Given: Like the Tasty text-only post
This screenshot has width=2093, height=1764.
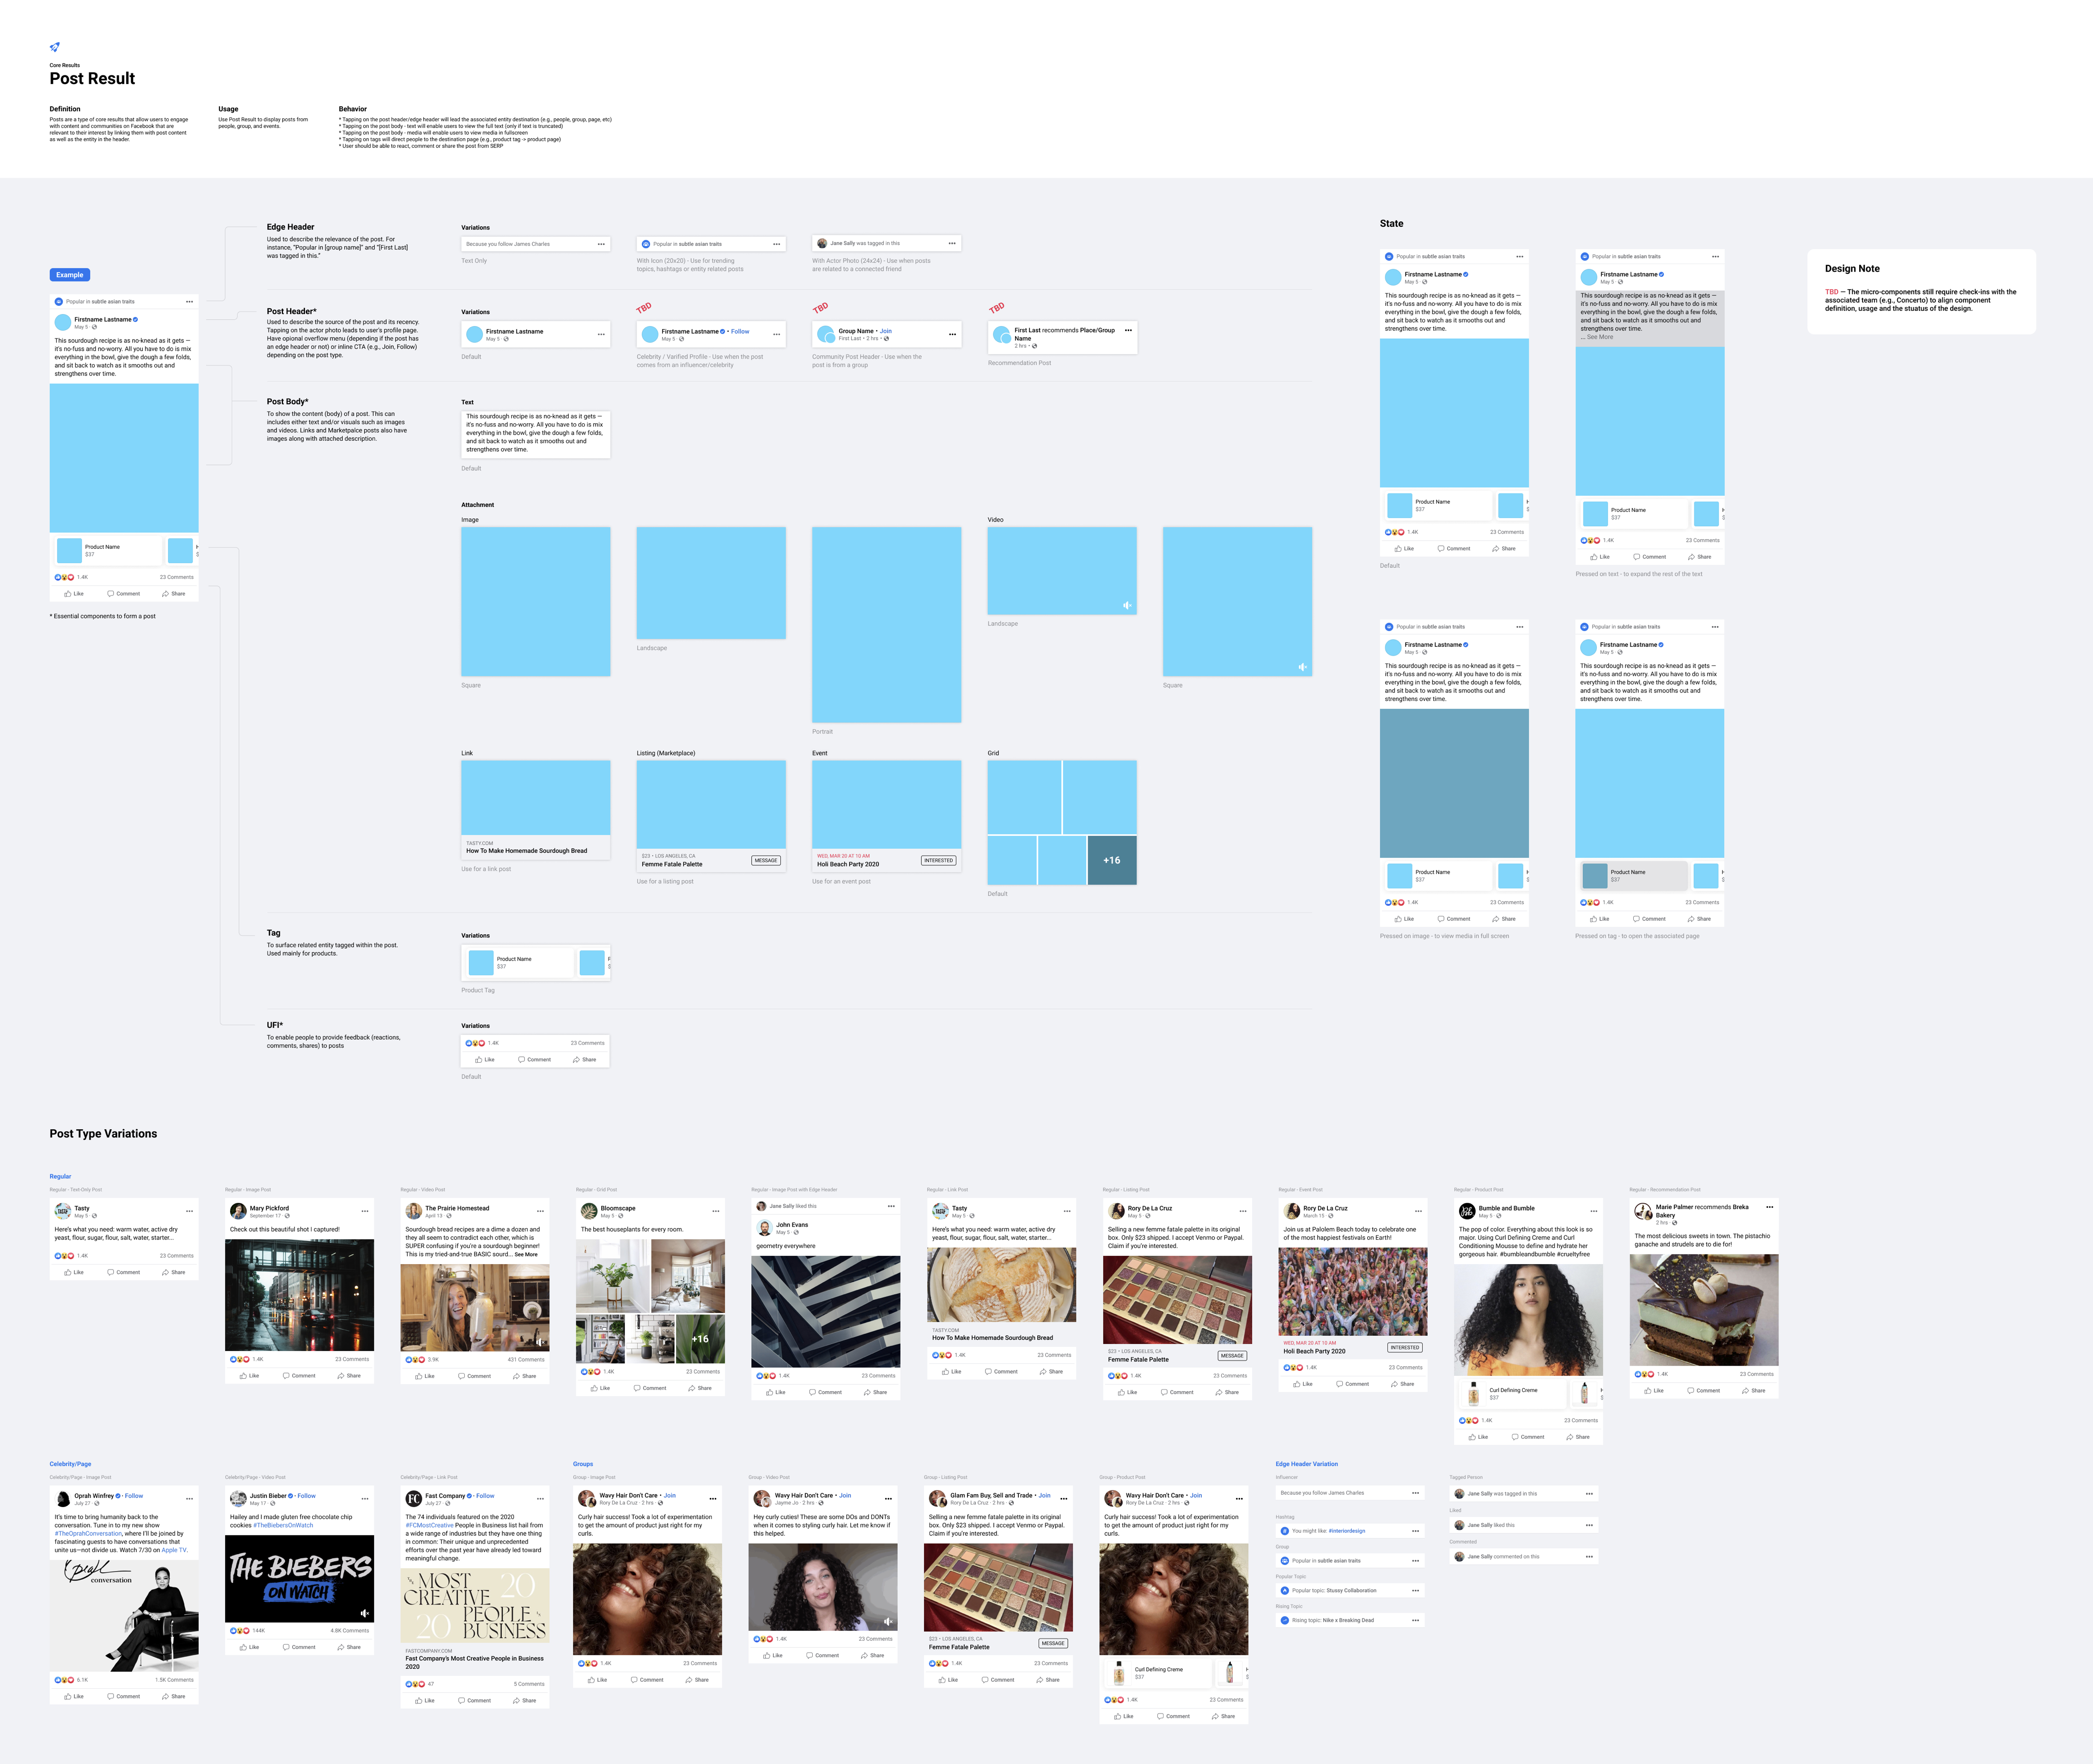Looking at the screenshot, I should pyautogui.click(x=74, y=1273).
